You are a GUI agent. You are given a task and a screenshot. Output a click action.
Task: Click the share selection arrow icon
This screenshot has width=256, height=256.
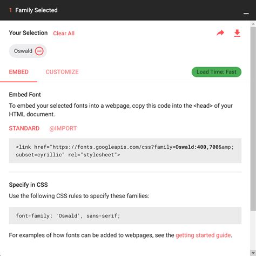(220, 33)
